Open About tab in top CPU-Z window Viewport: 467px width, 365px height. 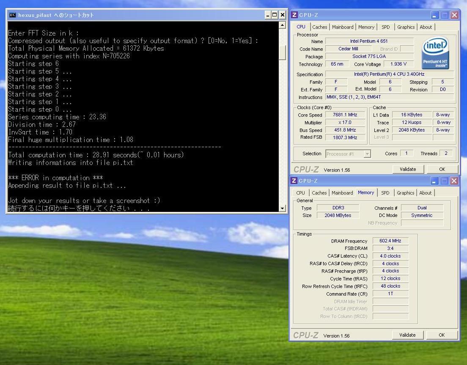click(426, 27)
